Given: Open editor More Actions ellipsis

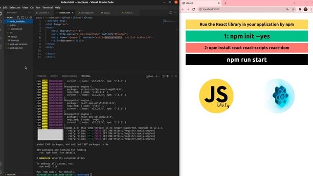Looking at the screenshot, I should click(x=175, y=13).
